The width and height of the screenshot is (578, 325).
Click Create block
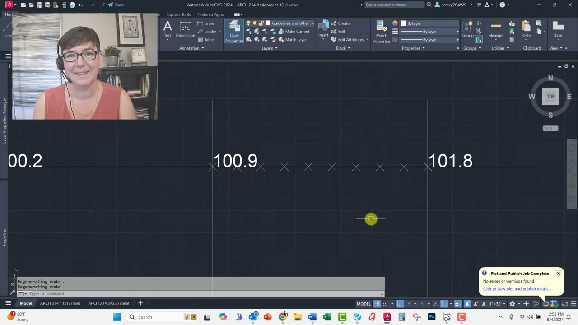[340, 23]
